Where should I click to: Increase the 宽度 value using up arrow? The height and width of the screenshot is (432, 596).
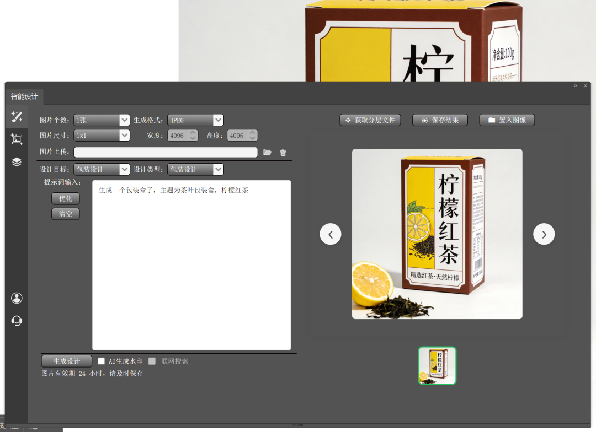193,132
